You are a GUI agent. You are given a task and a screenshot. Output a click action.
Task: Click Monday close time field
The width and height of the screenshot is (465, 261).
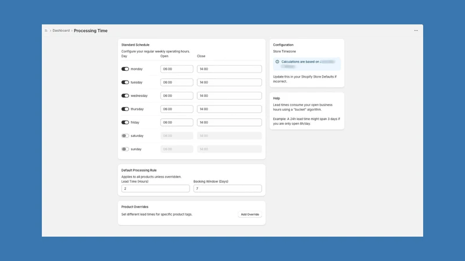pos(229,69)
